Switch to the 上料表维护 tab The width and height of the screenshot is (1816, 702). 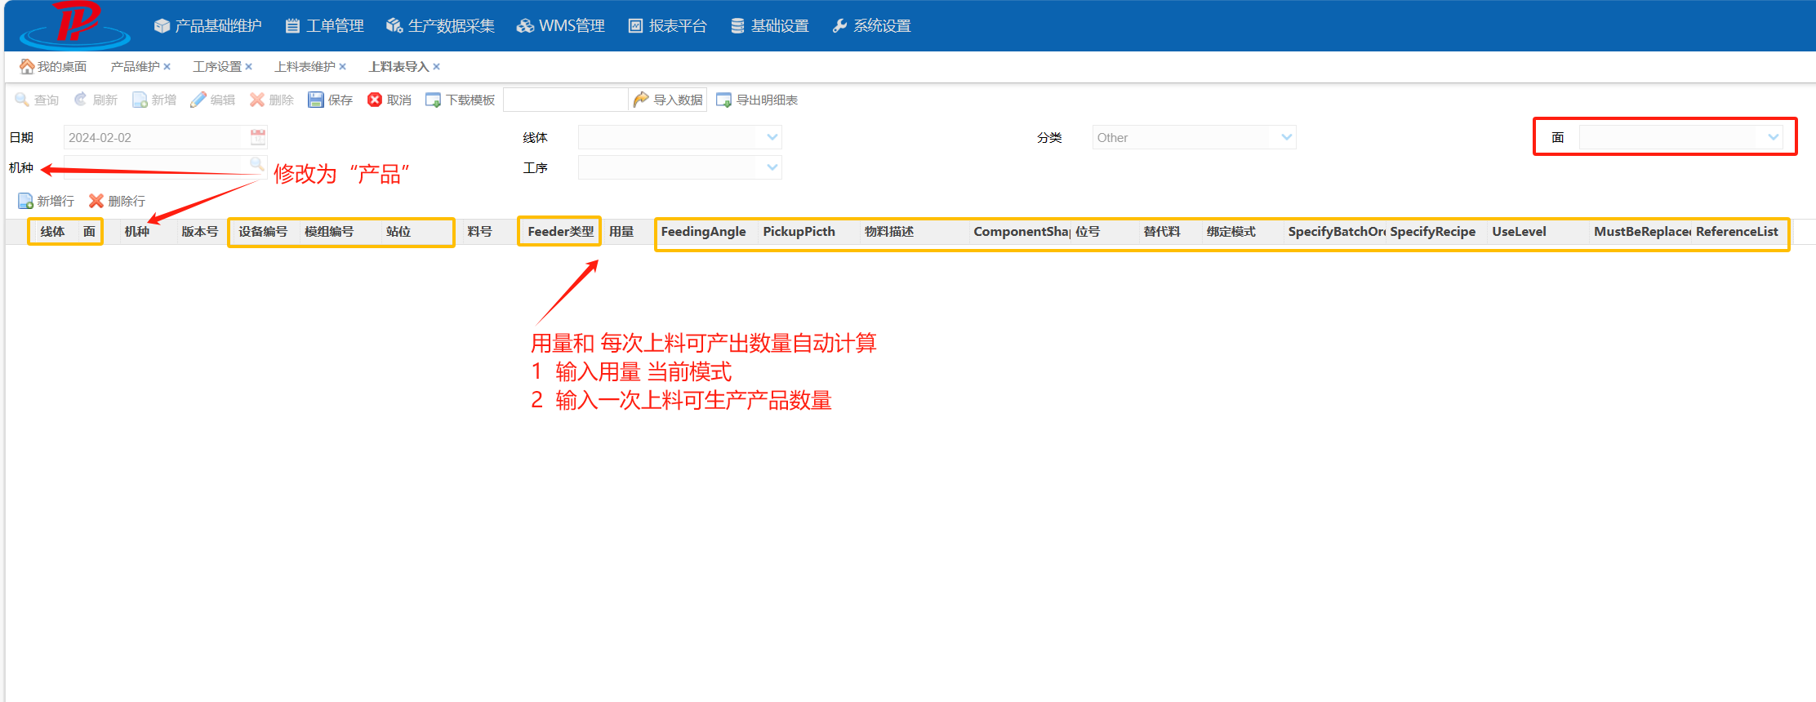(305, 67)
